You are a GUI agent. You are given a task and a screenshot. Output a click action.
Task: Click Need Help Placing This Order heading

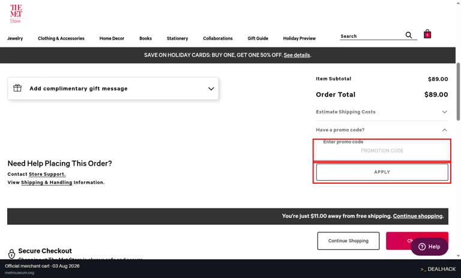pyautogui.click(x=59, y=163)
